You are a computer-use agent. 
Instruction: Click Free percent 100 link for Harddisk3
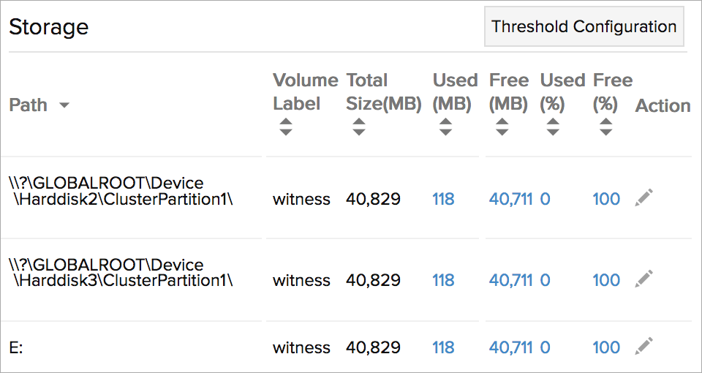[x=606, y=280]
